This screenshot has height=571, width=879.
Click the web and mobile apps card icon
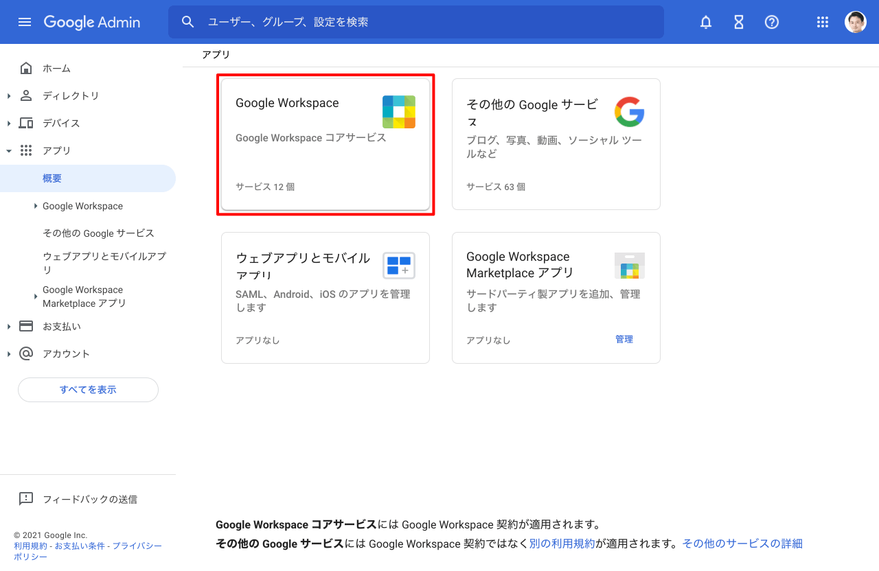click(399, 266)
